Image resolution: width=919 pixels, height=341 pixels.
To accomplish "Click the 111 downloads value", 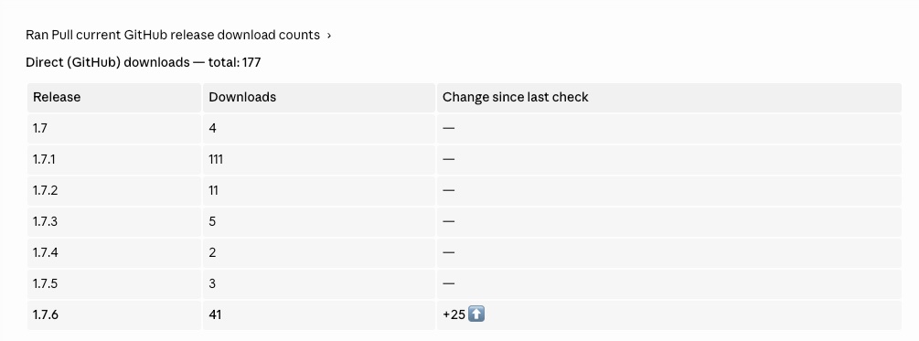I will [x=216, y=159].
